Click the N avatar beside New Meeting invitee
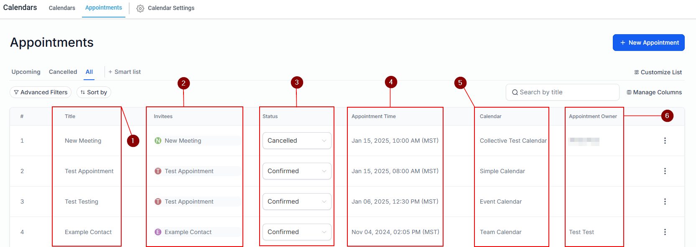 [x=158, y=141]
